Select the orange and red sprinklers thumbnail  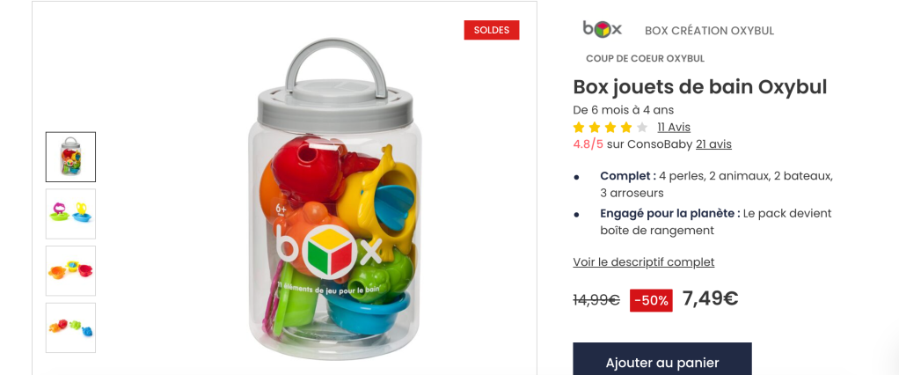[70, 270]
